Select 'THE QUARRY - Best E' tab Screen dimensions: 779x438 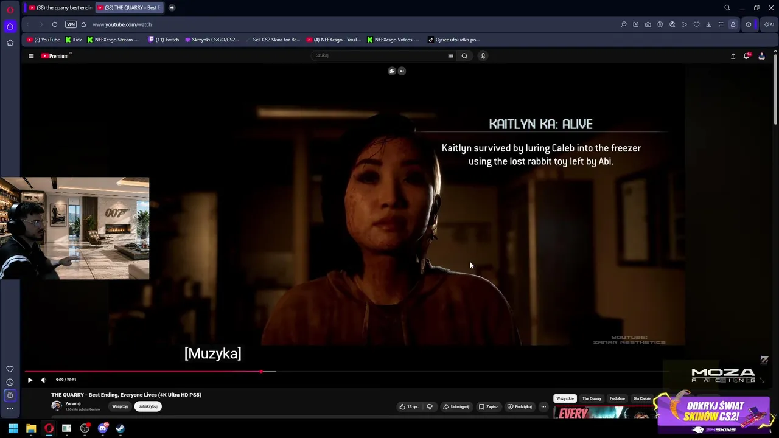(x=129, y=7)
